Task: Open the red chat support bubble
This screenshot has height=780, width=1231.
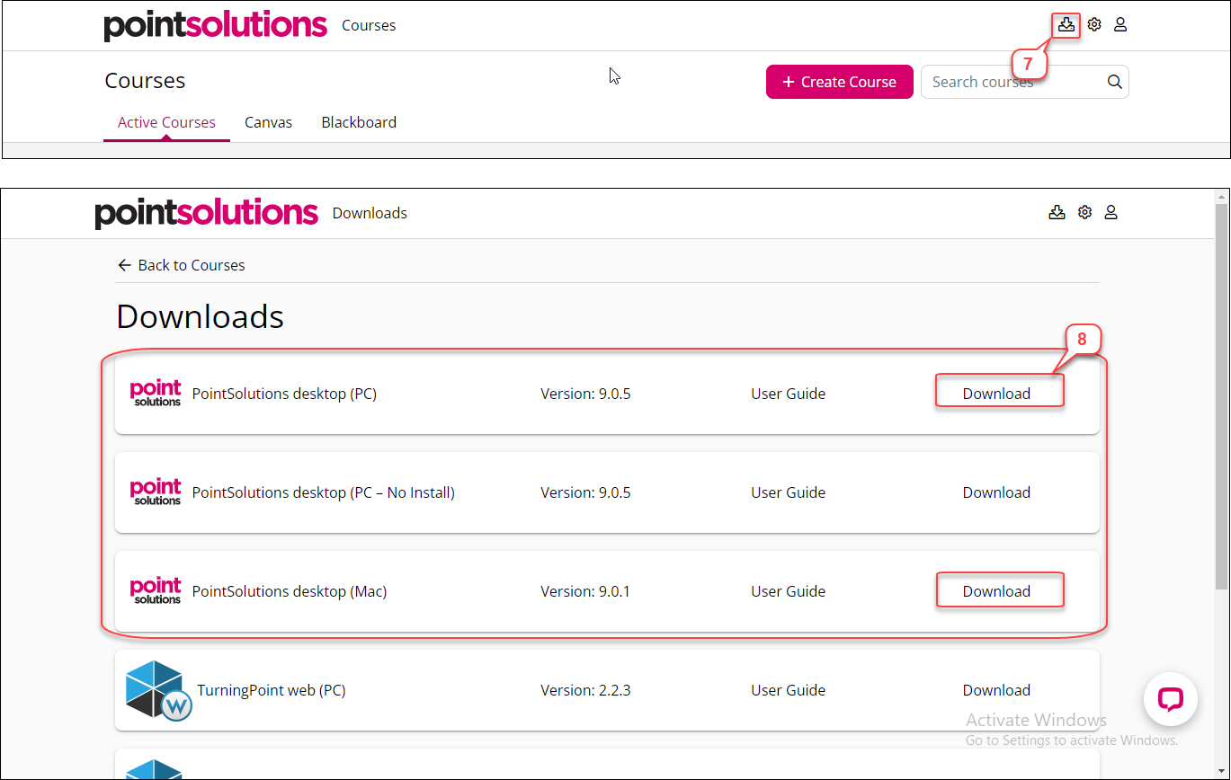Action: [1170, 699]
